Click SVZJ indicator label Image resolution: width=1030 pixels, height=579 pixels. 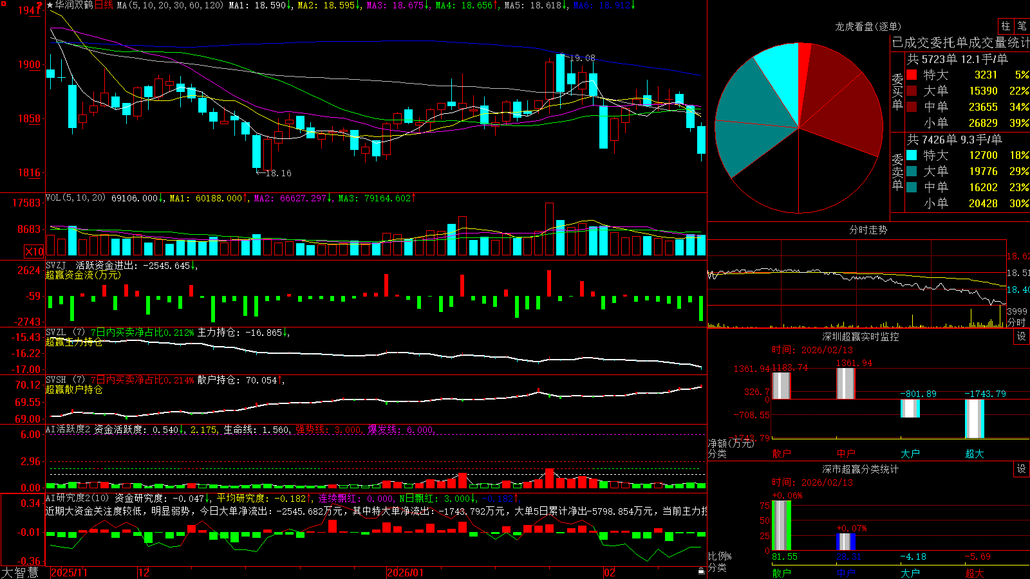[56, 265]
